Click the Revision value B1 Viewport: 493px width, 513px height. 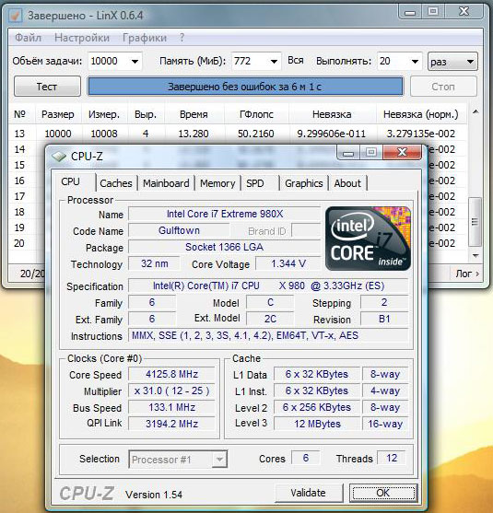(x=384, y=319)
